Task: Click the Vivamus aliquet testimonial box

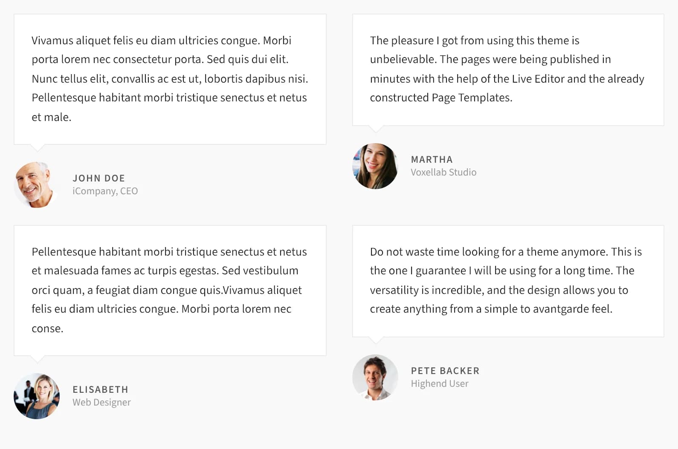Action: [x=170, y=79]
